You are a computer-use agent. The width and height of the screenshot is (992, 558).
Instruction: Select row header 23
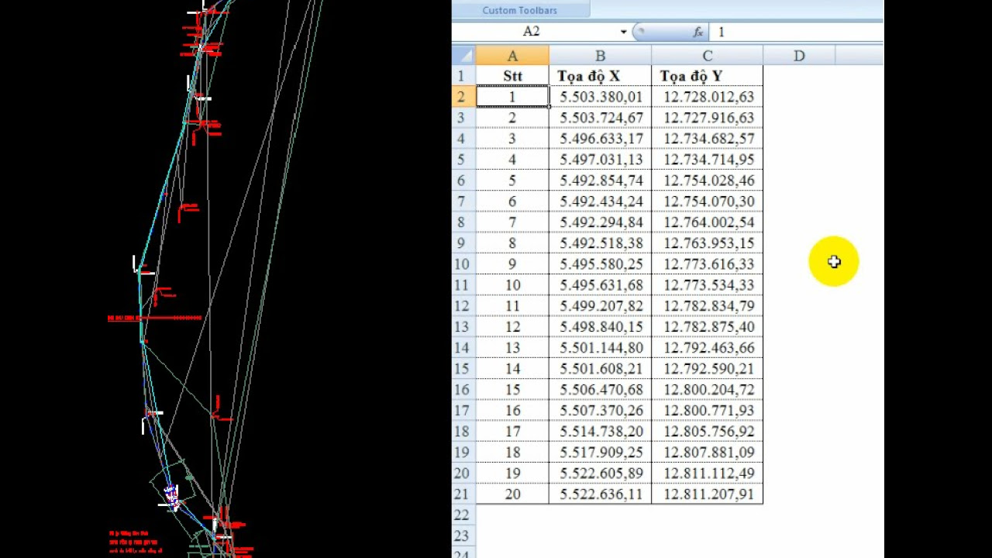[x=463, y=536]
